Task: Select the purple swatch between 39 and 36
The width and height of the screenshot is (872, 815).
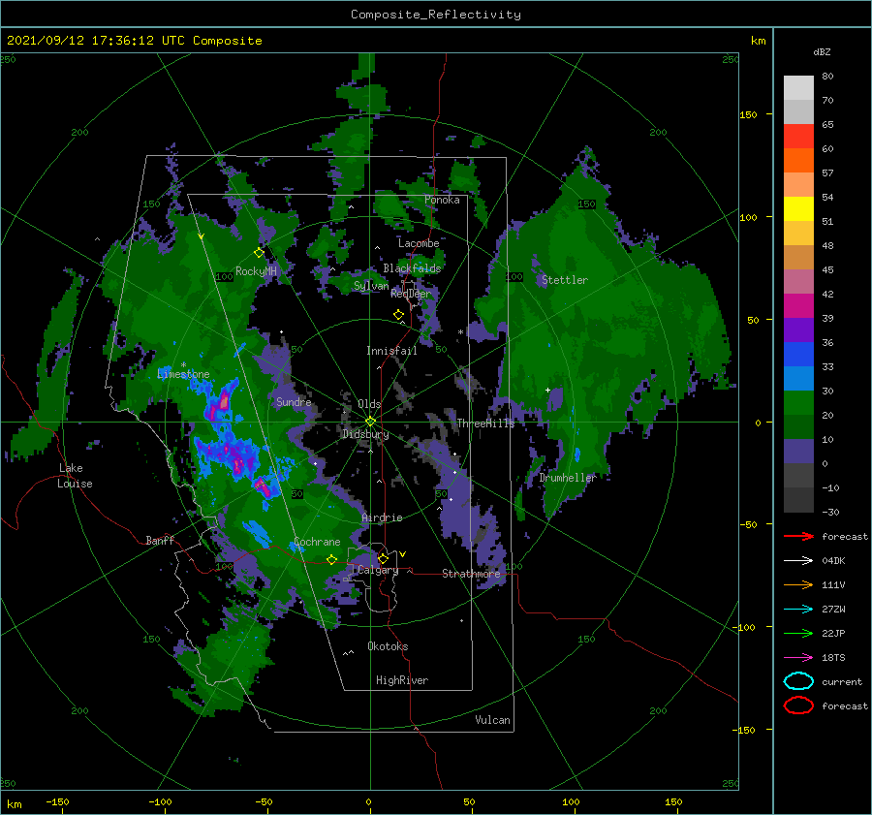Action: (798, 329)
